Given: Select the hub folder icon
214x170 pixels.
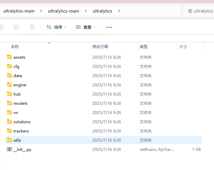Looking at the screenshot, I should tap(10, 94).
